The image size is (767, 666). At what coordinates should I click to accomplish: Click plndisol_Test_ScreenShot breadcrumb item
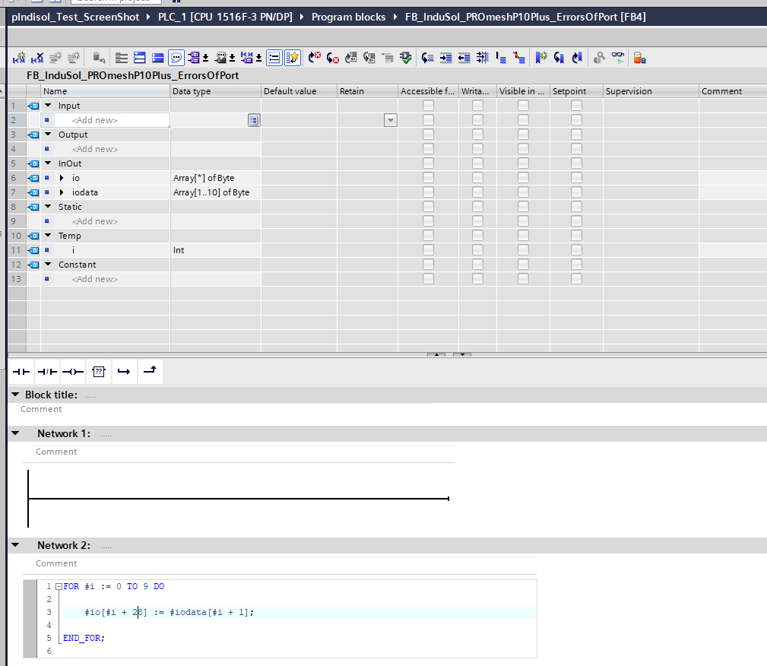coord(75,17)
